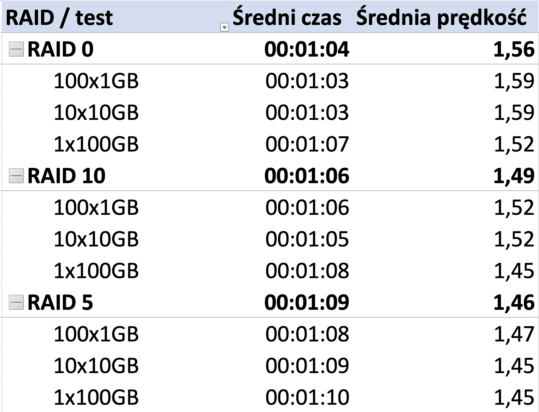This screenshot has width=539, height=412.
Task: Select 1x100GB row under RAID 5
Action: (96, 397)
